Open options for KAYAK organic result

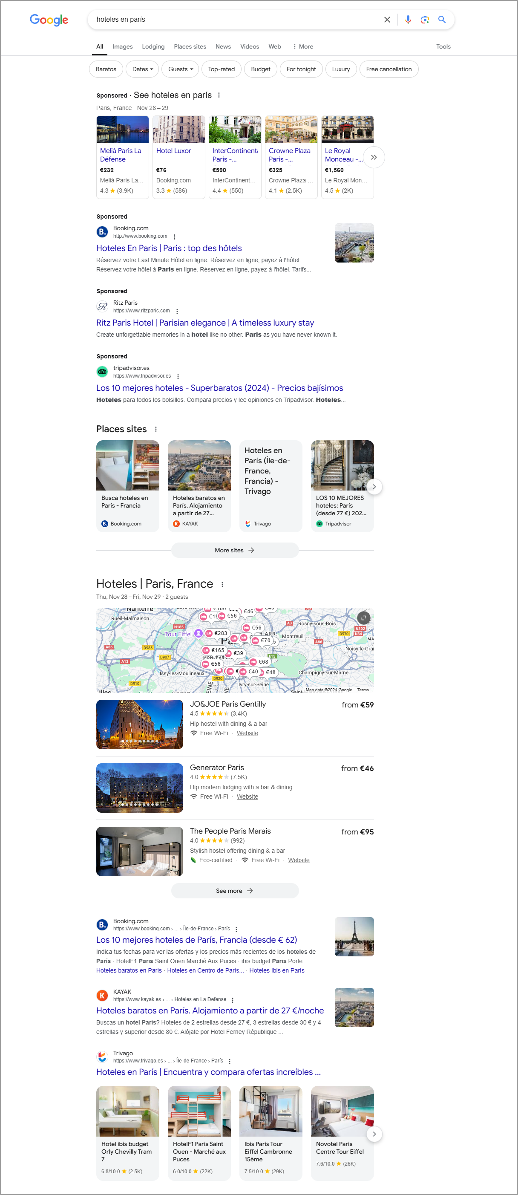pyautogui.click(x=232, y=1000)
